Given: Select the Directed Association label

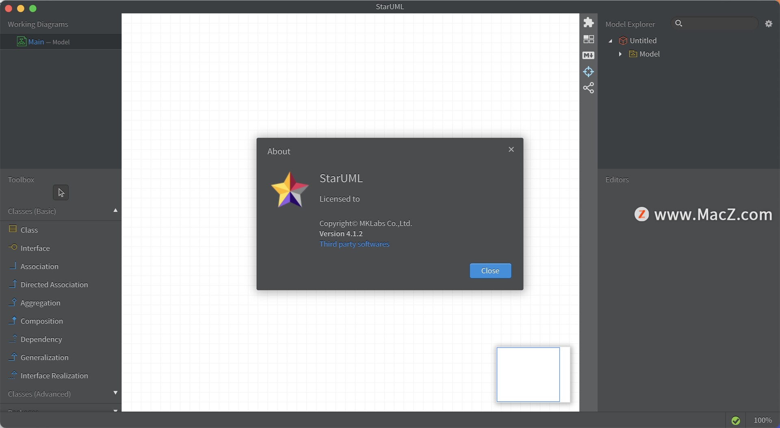Looking at the screenshot, I should [x=54, y=285].
